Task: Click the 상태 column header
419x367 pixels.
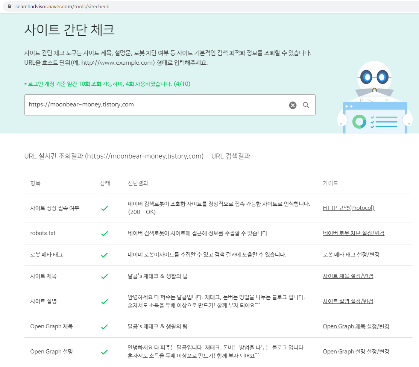Action: click(105, 183)
